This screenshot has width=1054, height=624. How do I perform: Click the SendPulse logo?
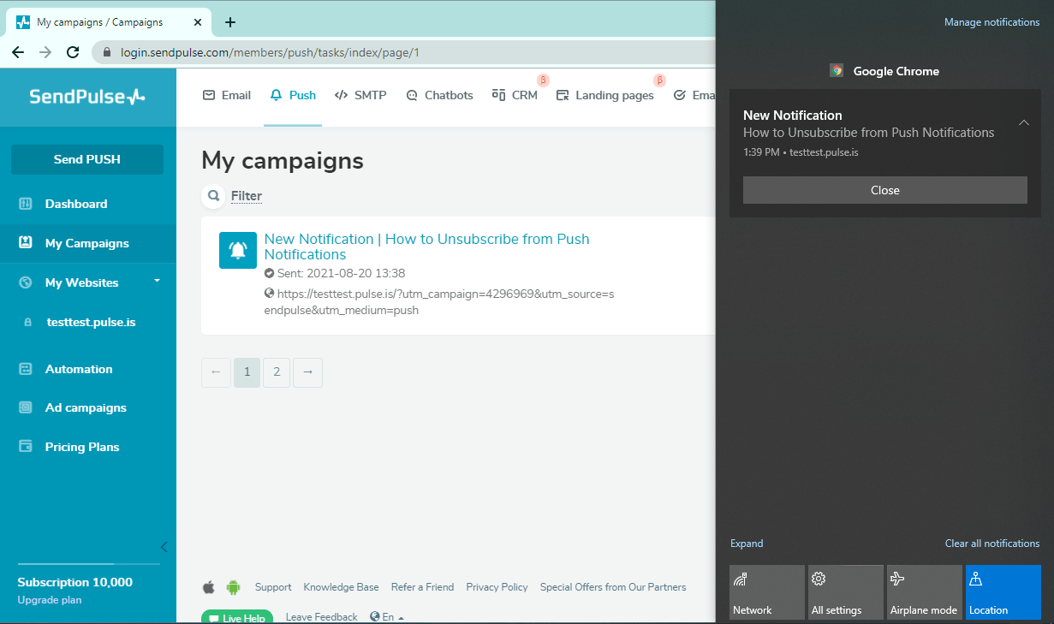click(x=87, y=97)
